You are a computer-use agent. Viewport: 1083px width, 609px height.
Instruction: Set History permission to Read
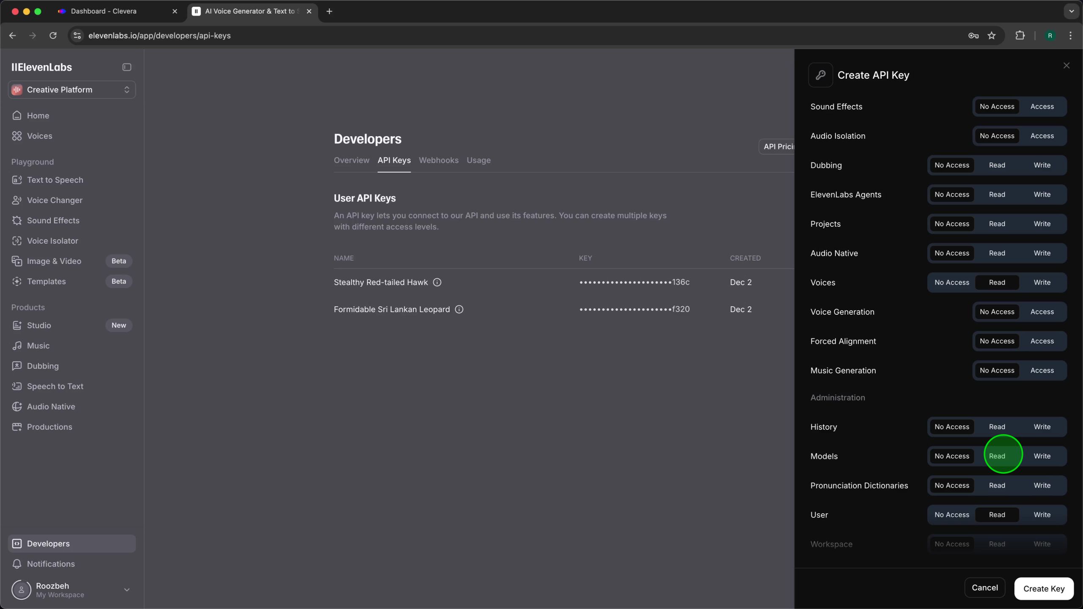[997, 427]
